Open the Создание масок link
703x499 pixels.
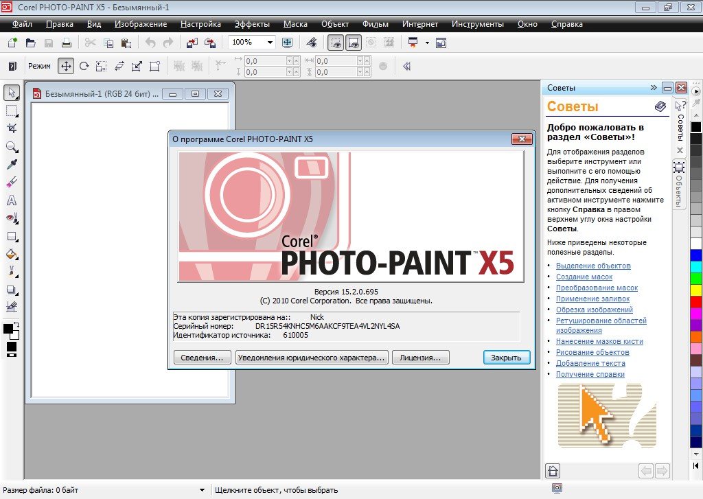pos(584,277)
